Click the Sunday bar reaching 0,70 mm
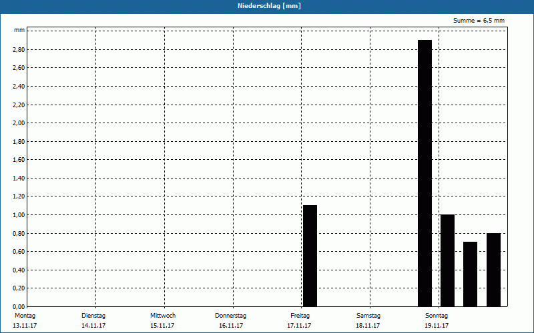Screen dimensions: 534x333 (x=471, y=274)
